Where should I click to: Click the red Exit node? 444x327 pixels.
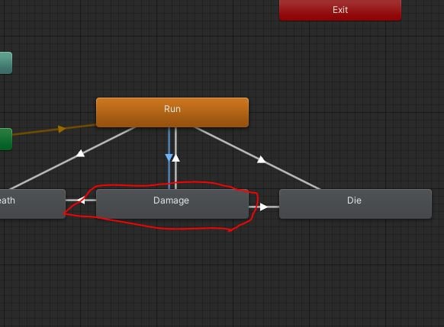tap(340, 10)
